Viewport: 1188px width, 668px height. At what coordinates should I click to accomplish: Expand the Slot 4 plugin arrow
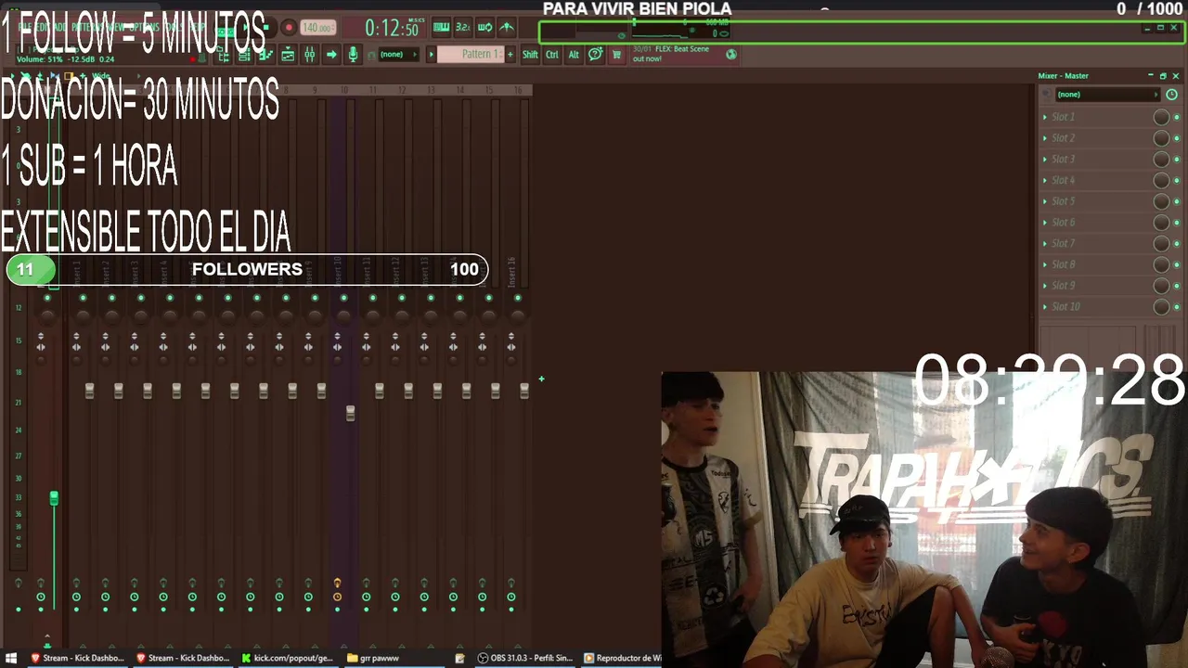(x=1045, y=180)
